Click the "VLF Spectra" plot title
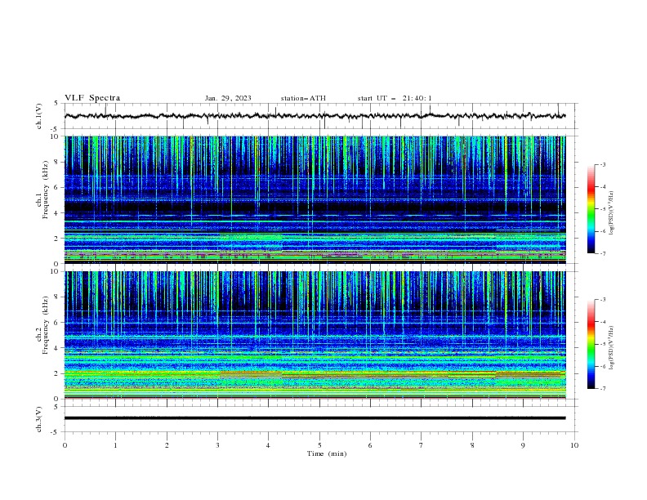The width and height of the screenshot is (647, 500). coord(92,98)
